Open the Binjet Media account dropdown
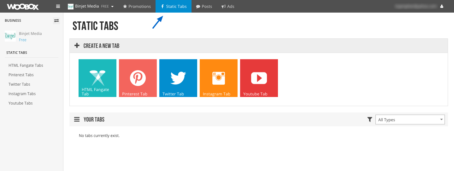Screen dimensions: 454x171 click(x=91, y=6)
